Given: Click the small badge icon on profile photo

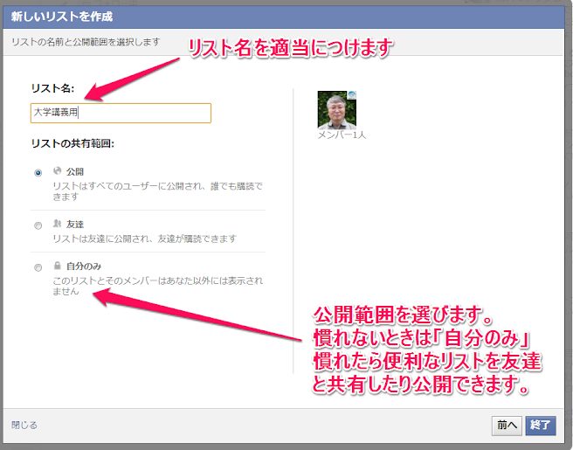Looking at the screenshot, I should point(351,95).
